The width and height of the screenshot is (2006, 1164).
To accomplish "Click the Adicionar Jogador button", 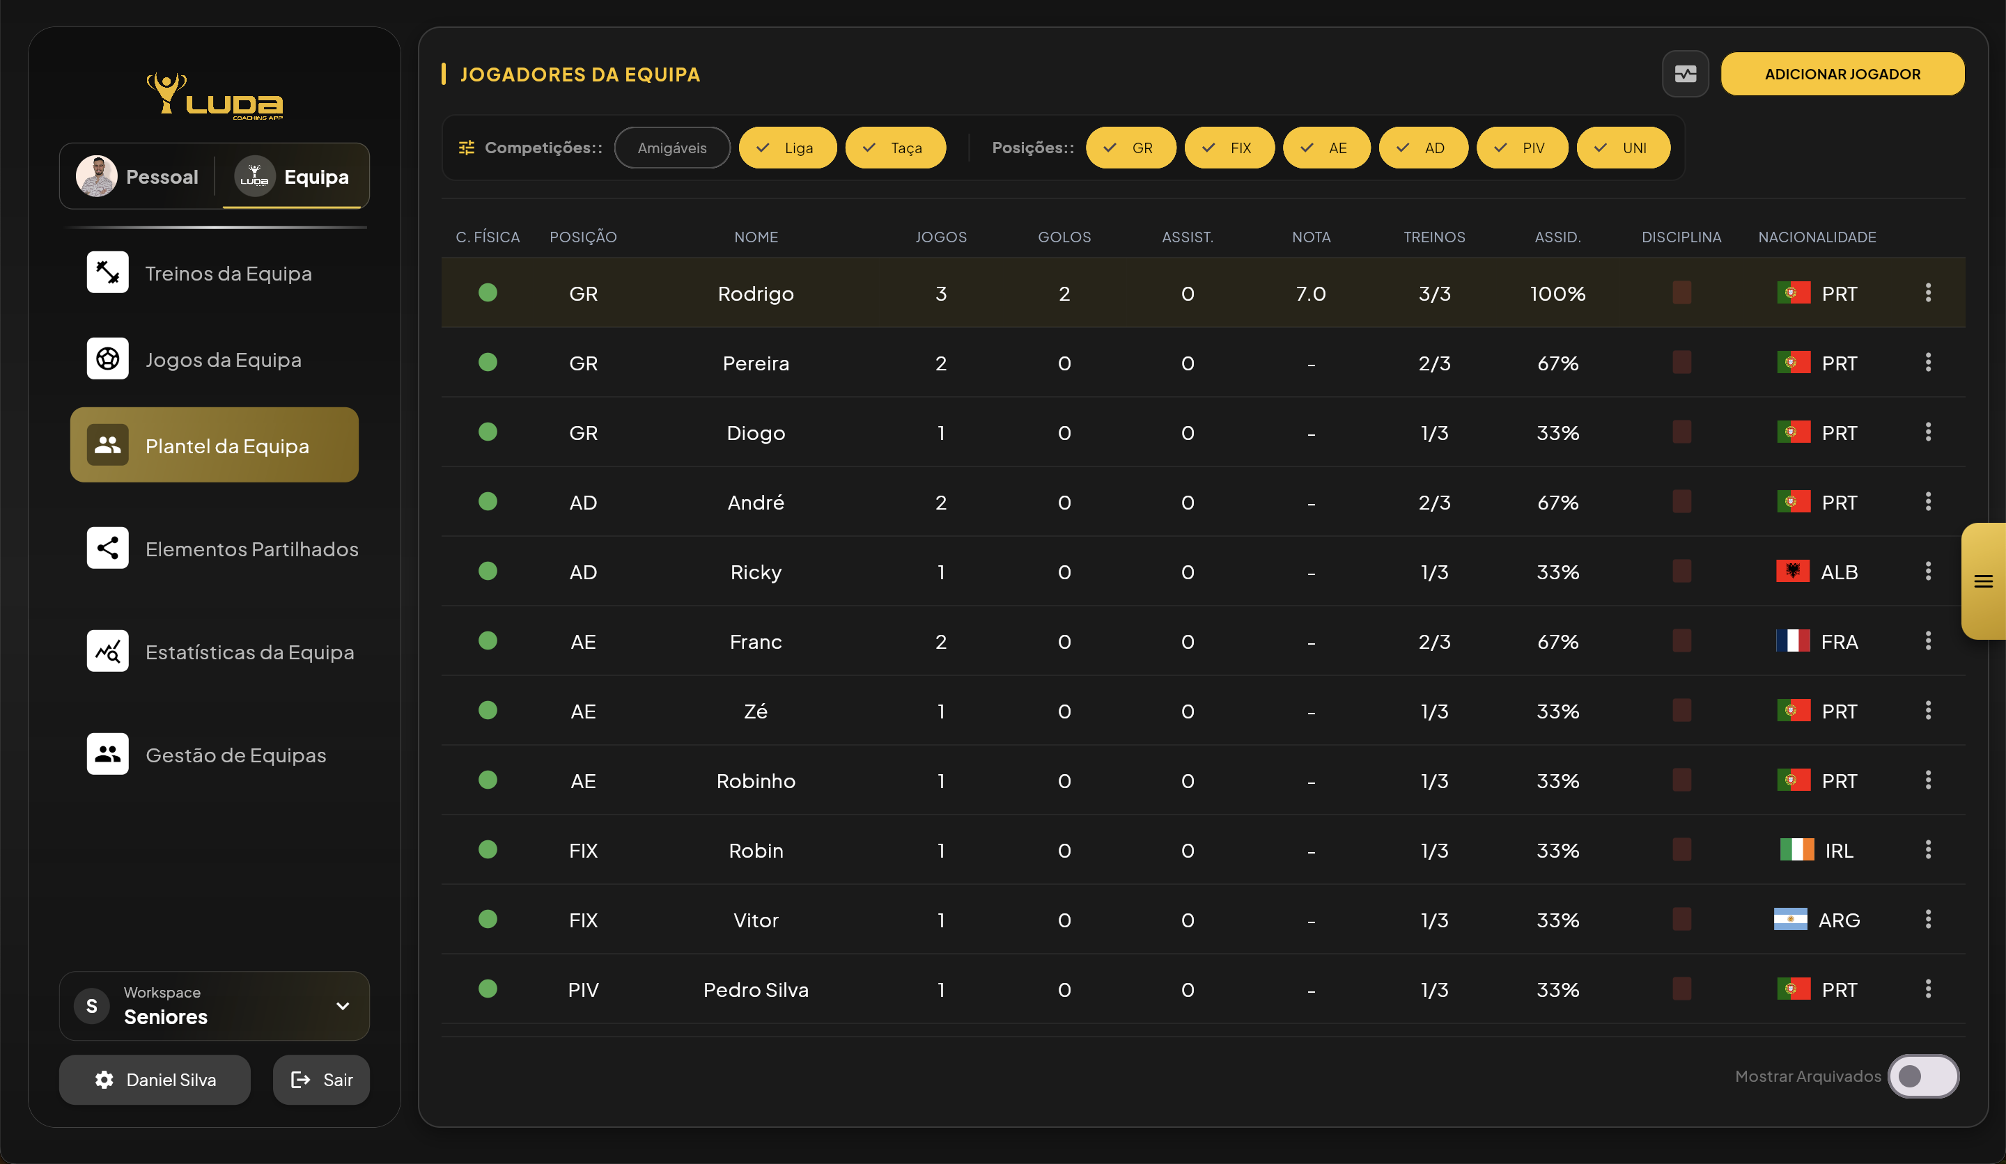I will 1842,74.
